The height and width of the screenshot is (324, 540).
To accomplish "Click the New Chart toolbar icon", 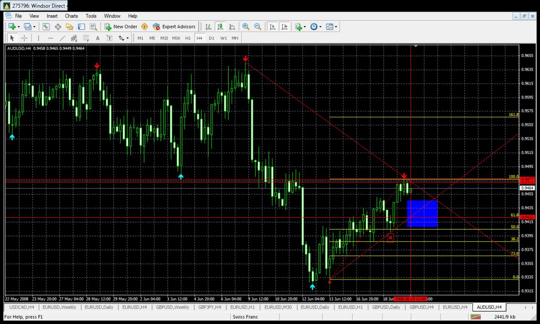I will coord(12,27).
